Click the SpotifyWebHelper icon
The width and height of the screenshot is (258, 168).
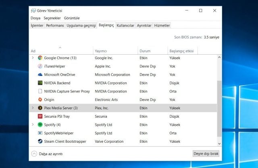point(40,133)
